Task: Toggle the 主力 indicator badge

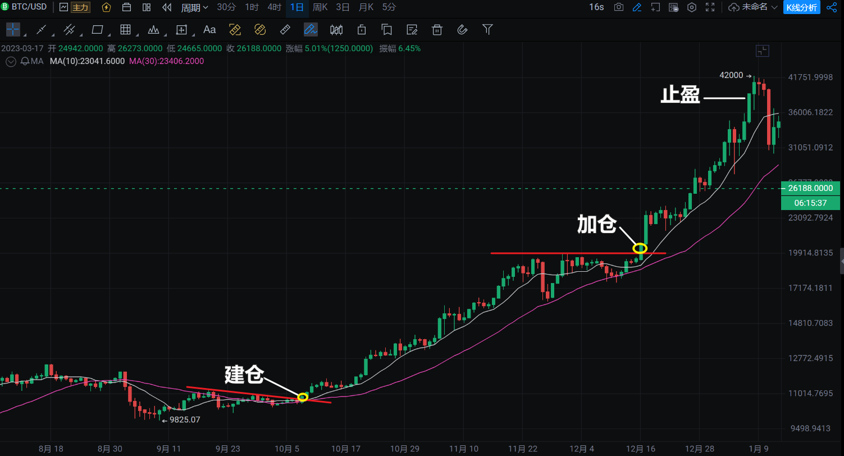Action: [x=80, y=7]
